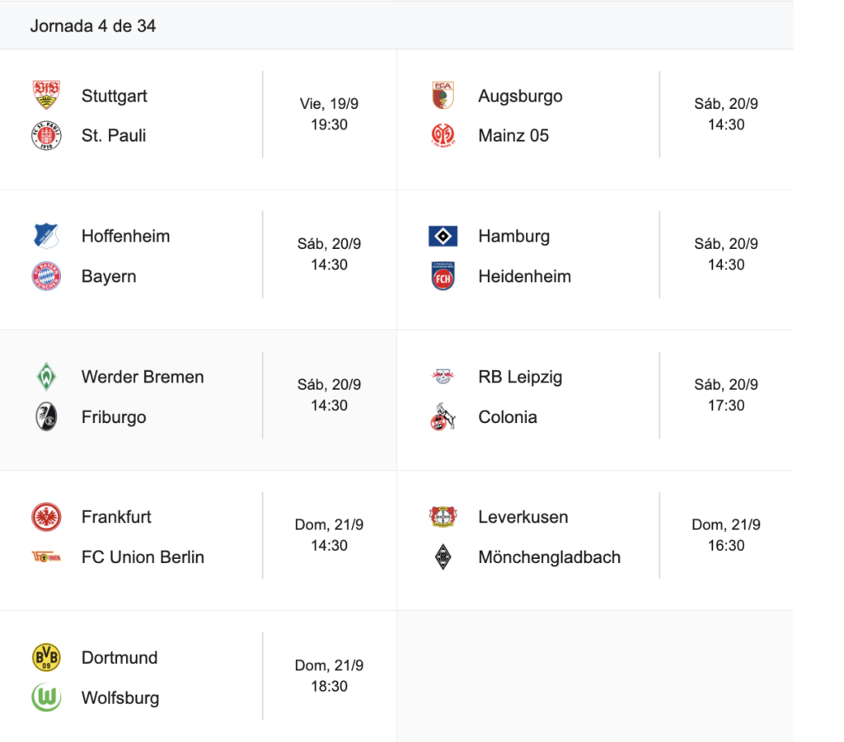Screen dimensions: 844x742
Task: Click the Stuttgart club crest icon
Action: pos(46,96)
